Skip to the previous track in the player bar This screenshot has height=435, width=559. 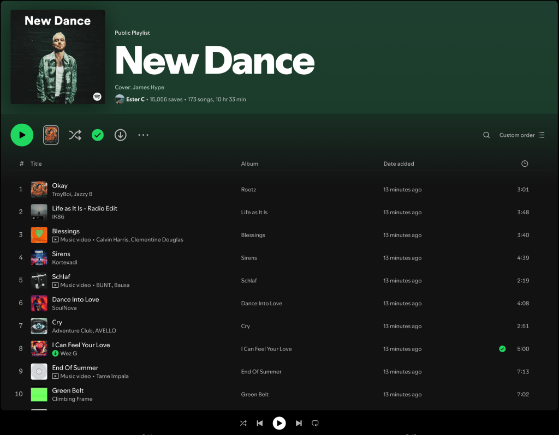[x=260, y=423]
